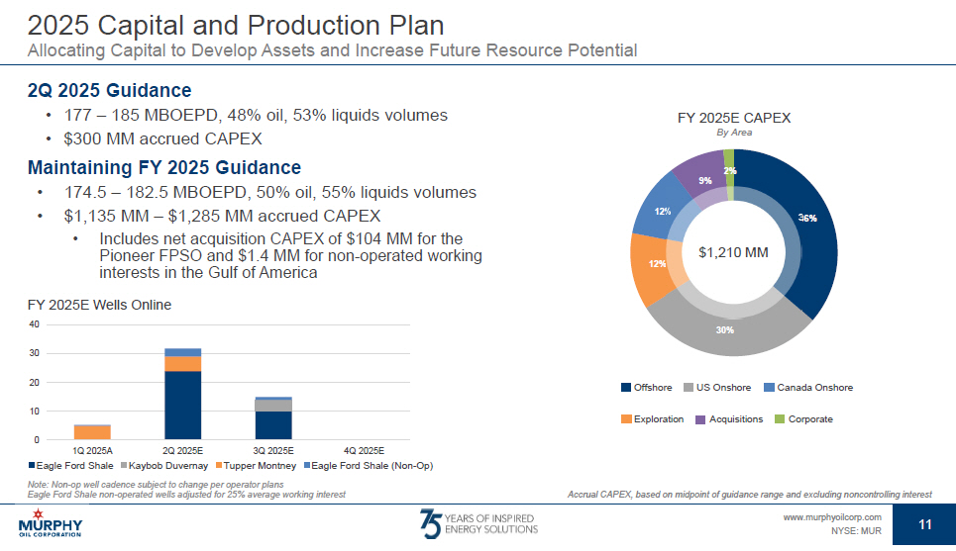Viewport: 956px width, 551px height.
Task: Click the Eagle Ford Shale bar legend marker
Action: 33,466
